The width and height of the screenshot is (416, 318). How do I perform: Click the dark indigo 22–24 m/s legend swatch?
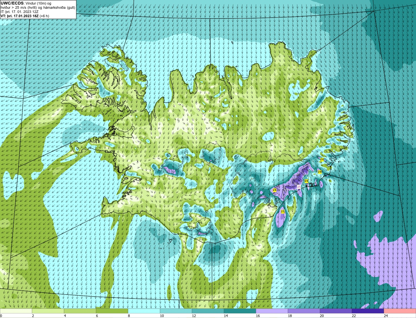368,311
